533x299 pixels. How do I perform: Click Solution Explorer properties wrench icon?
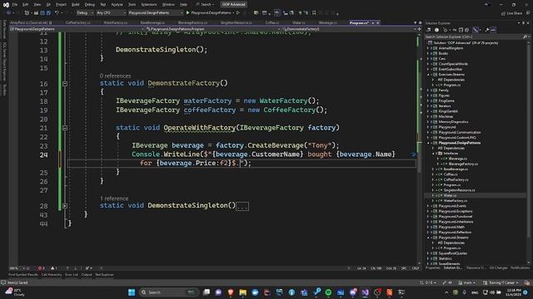[486, 30]
